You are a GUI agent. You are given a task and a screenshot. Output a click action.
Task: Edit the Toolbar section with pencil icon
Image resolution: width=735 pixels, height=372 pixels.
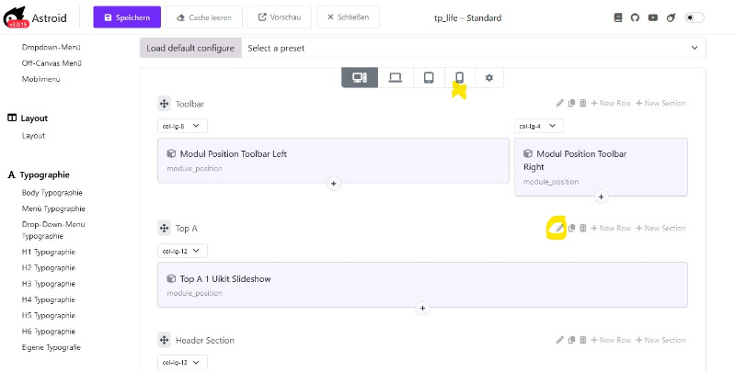click(559, 103)
